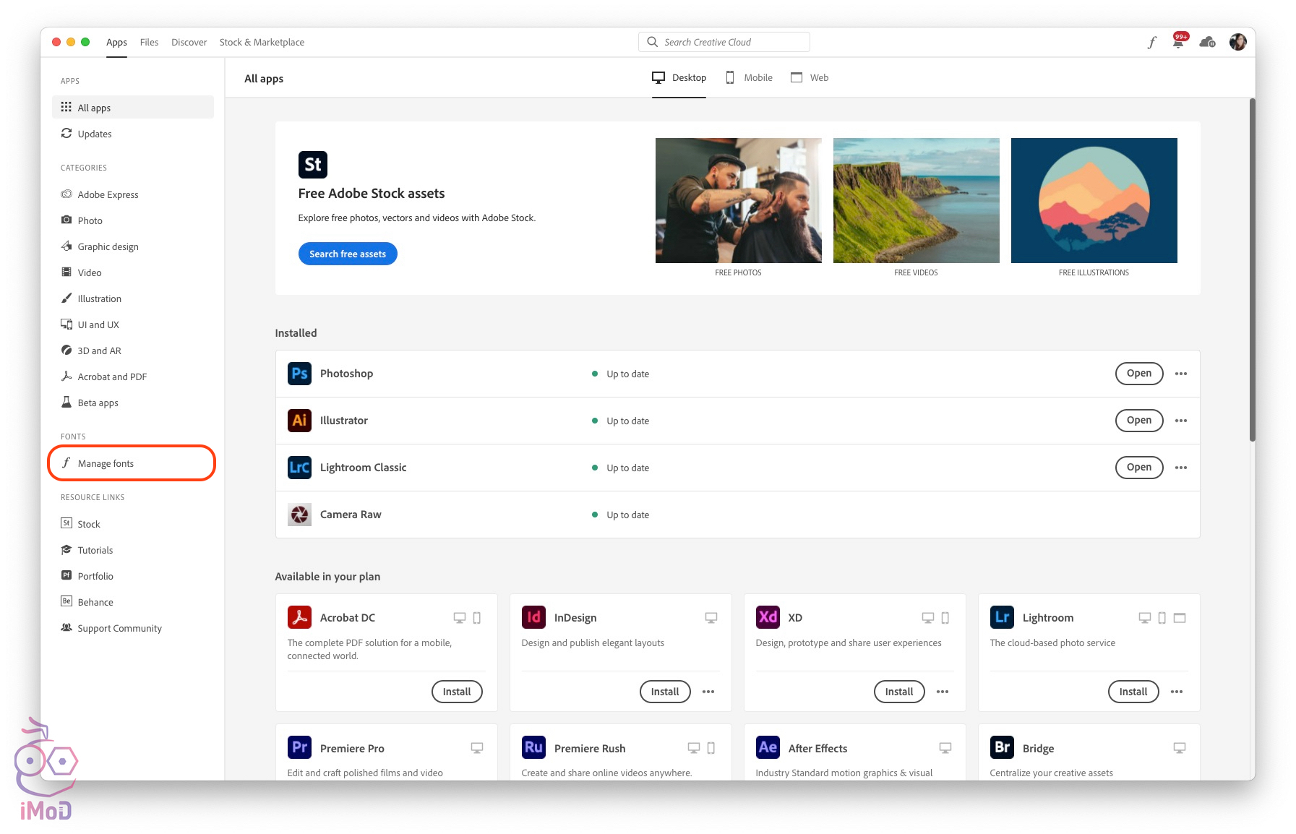
Task: Click the Search Creative Cloud field
Action: (724, 43)
